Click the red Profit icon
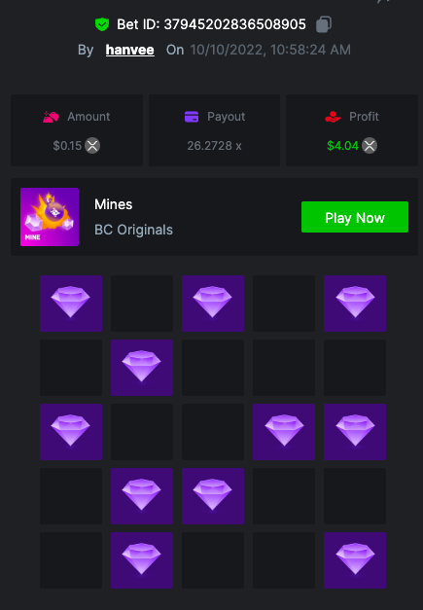The image size is (423, 610). (x=333, y=117)
